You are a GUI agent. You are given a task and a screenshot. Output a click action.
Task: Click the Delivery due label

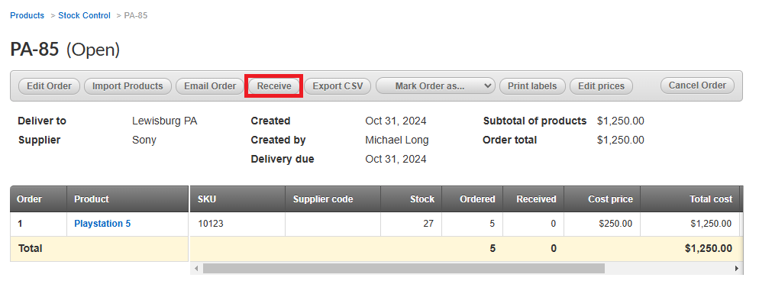tap(283, 159)
